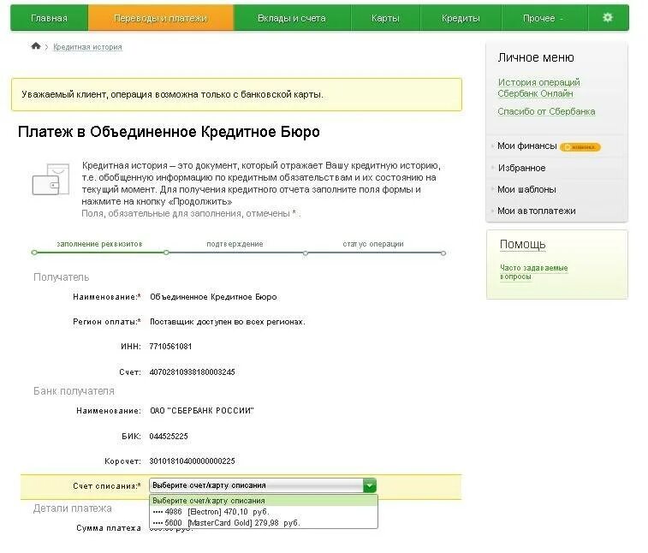Click the Сумма платежа label
648x553 pixels.
109,528
